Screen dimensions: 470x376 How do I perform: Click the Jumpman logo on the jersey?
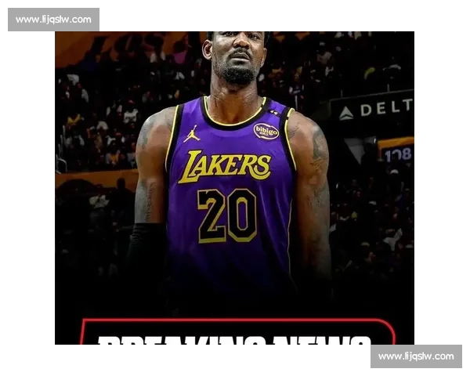191,134
